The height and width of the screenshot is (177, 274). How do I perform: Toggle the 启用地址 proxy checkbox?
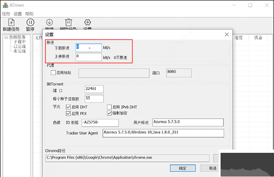(53, 73)
